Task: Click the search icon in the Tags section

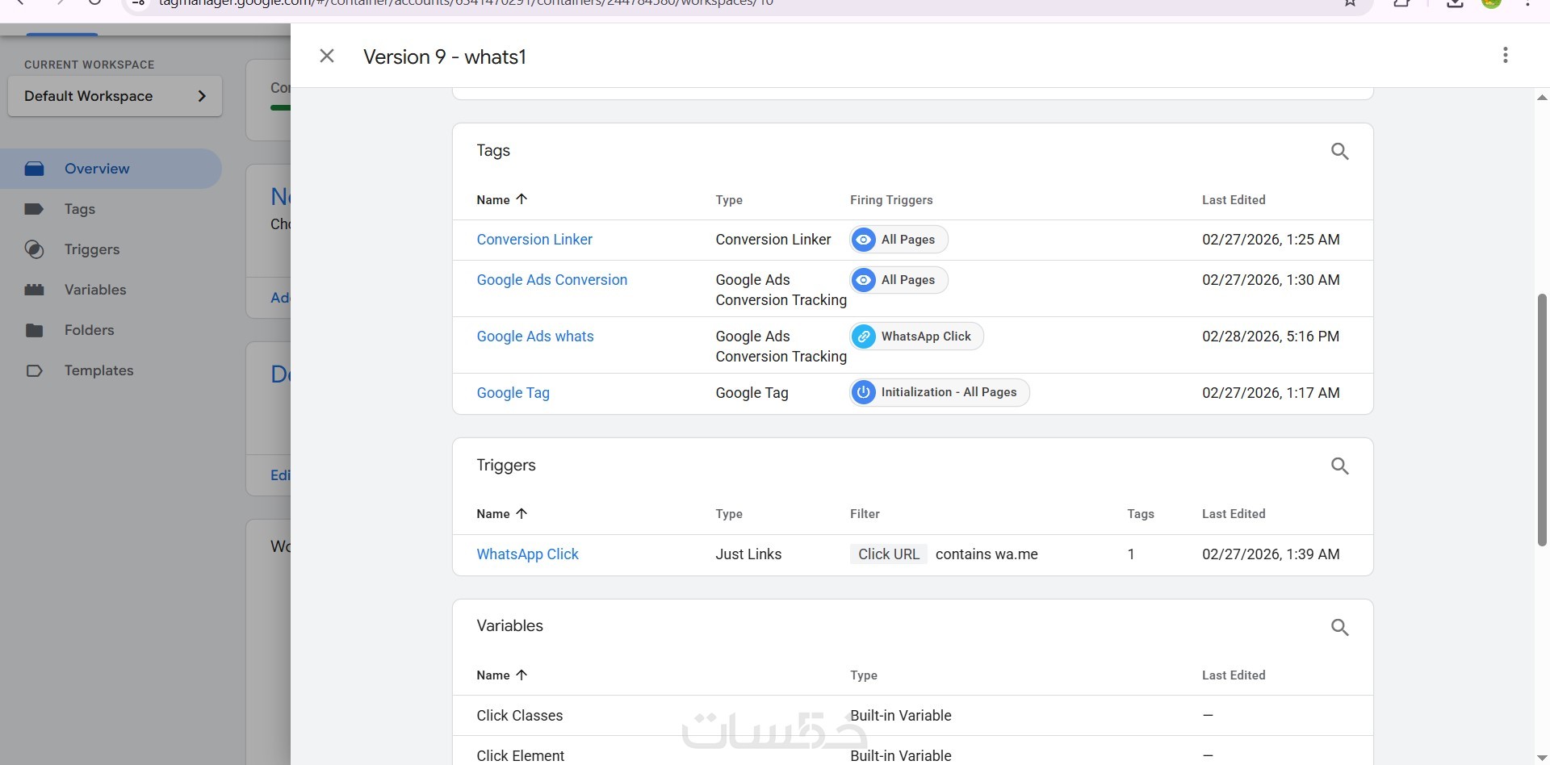Action: 1339,151
